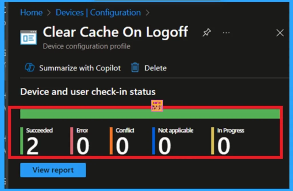Select the Not applicable status count

point(165,146)
